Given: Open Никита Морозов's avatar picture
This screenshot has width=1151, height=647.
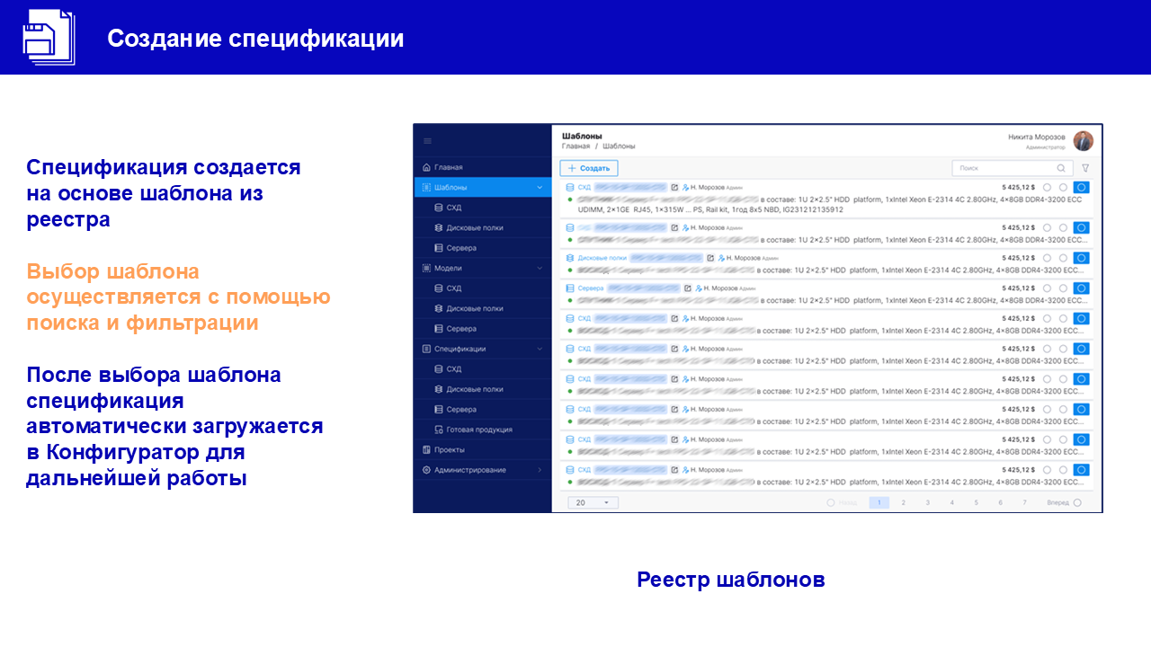Looking at the screenshot, I should pos(1084,141).
